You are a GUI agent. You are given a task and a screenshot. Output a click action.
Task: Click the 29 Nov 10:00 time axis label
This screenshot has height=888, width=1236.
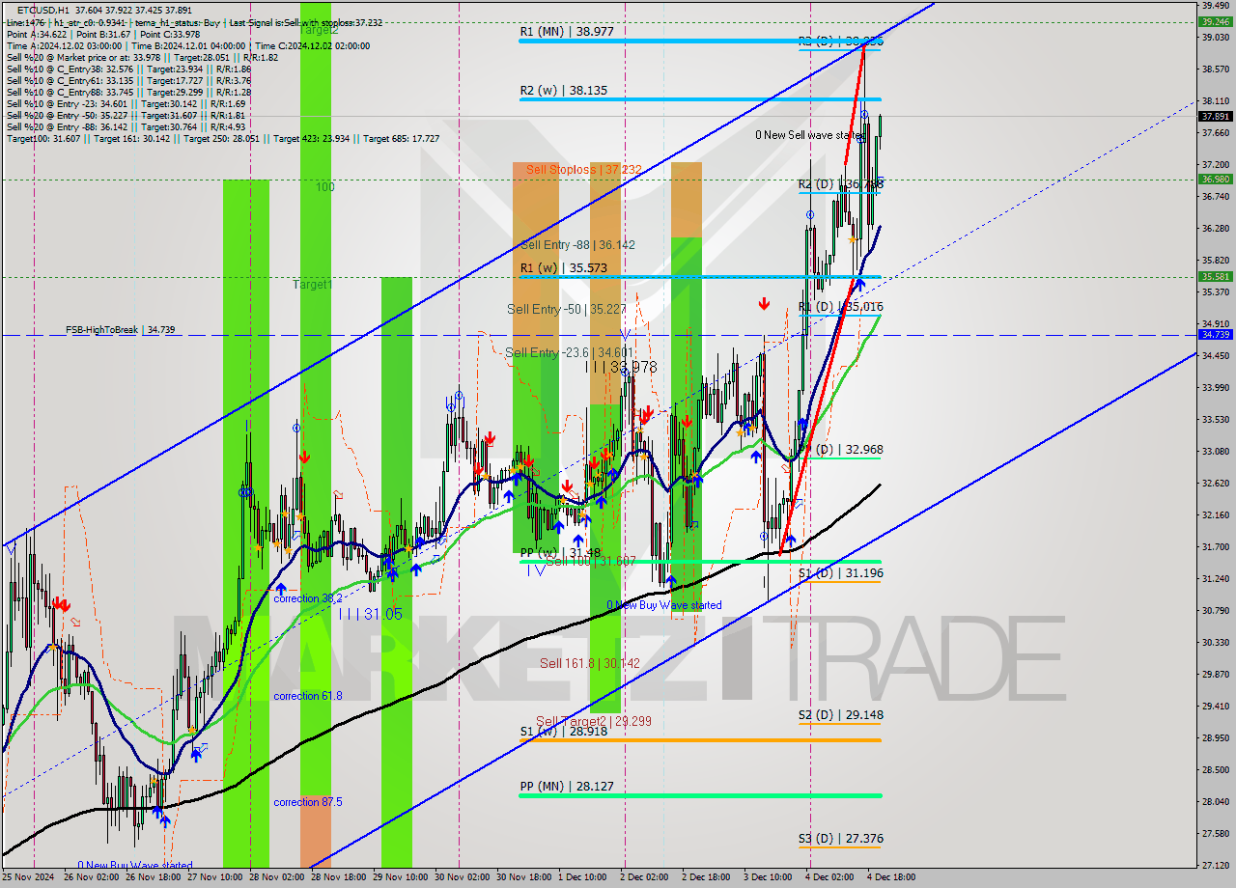[400, 877]
